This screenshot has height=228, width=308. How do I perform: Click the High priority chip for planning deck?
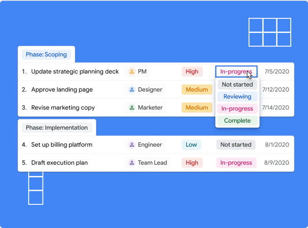click(192, 71)
